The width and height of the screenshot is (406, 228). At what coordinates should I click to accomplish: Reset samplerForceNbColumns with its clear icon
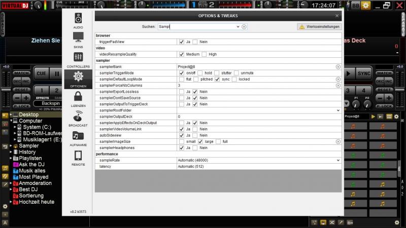(x=338, y=85)
